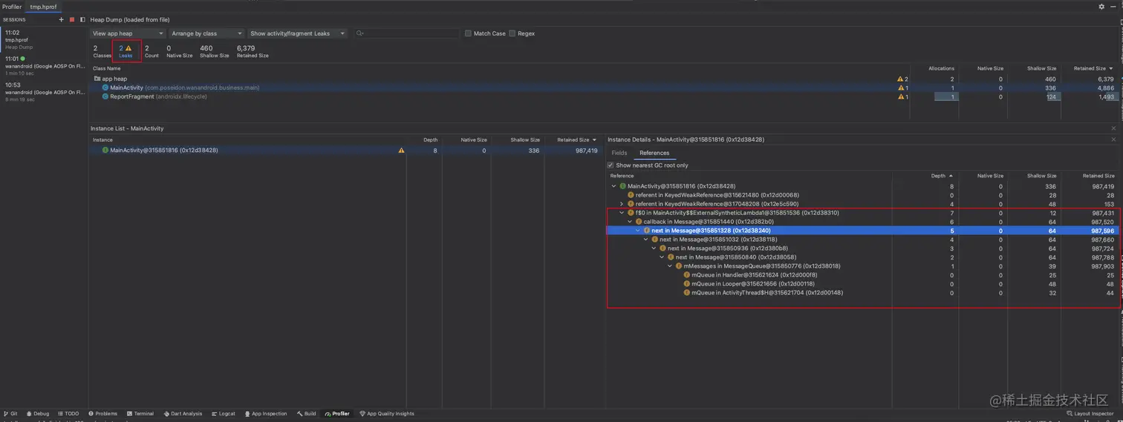Viewport: 1123px width, 422px height.
Task: Select the 11:01 wanandroid session
Action: click(x=43, y=65)
